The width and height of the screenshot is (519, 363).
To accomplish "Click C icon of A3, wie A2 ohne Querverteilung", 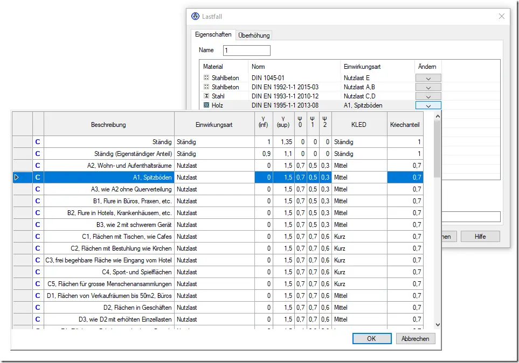I will [x=38, y=189].
